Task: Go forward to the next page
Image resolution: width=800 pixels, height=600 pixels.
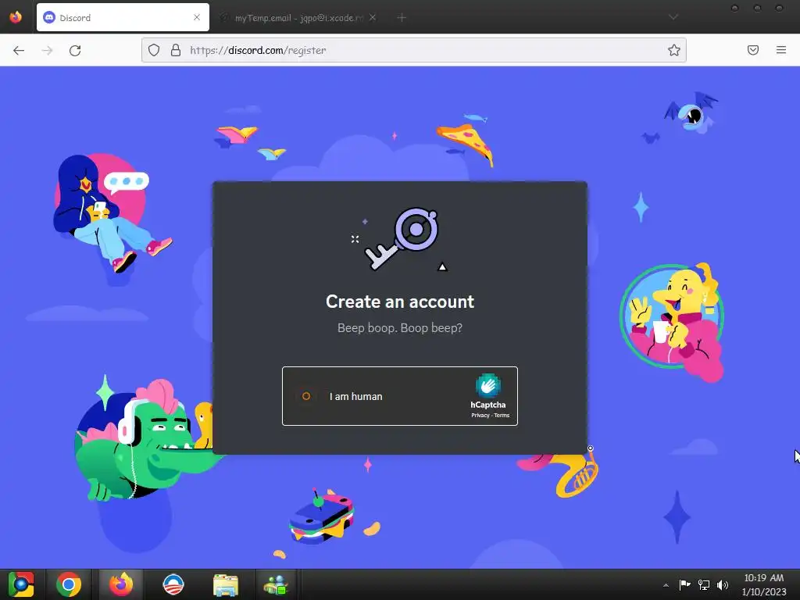Action: click(47, 50)
